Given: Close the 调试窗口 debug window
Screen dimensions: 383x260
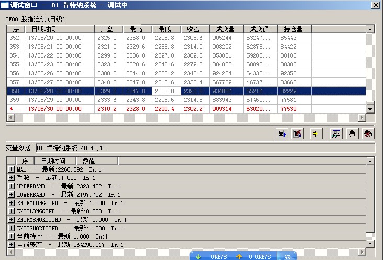Looking at the screenshot, I should pos(376,5).
